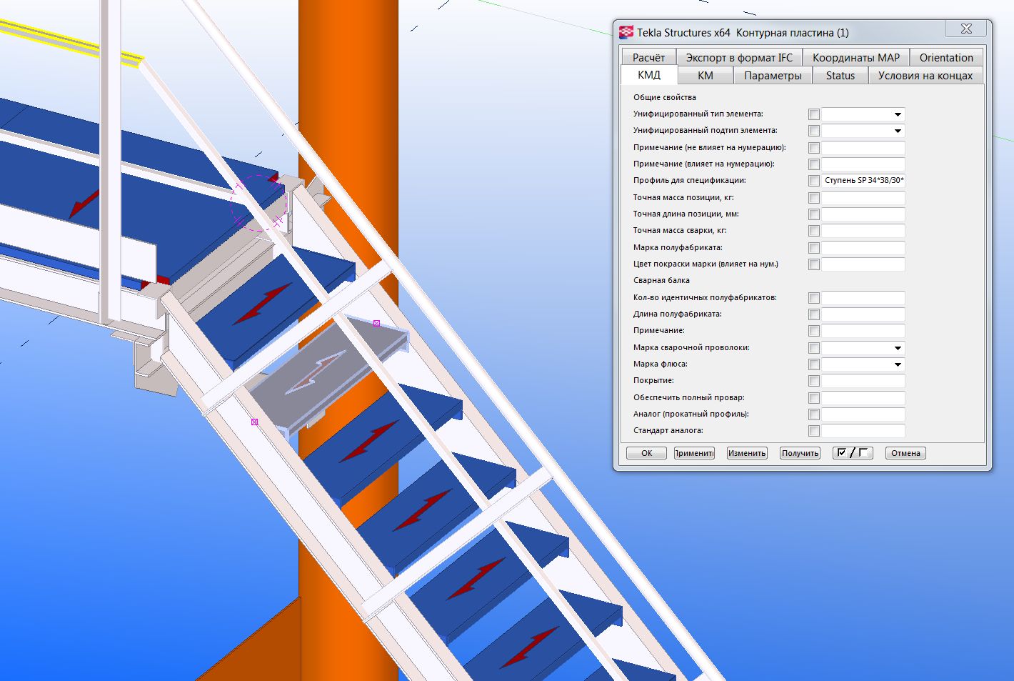Expand the Марка сварочной проволоки dropdown
The image size is (1014, 681).
(898, 348)
